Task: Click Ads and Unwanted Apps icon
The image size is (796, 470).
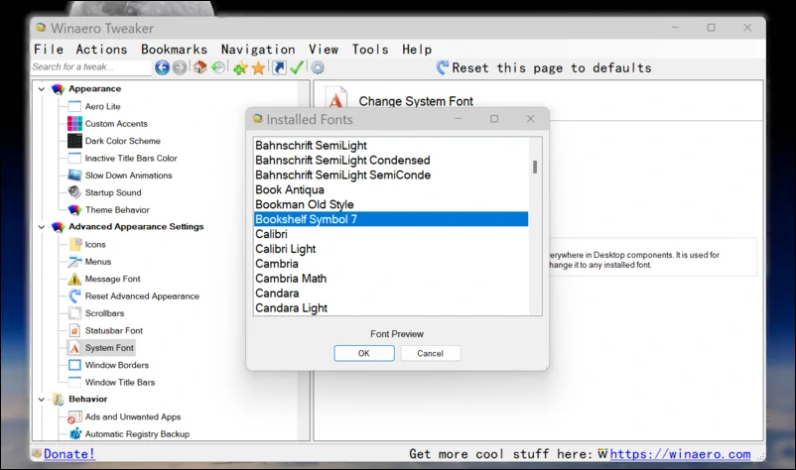Action: pos(74,417)
